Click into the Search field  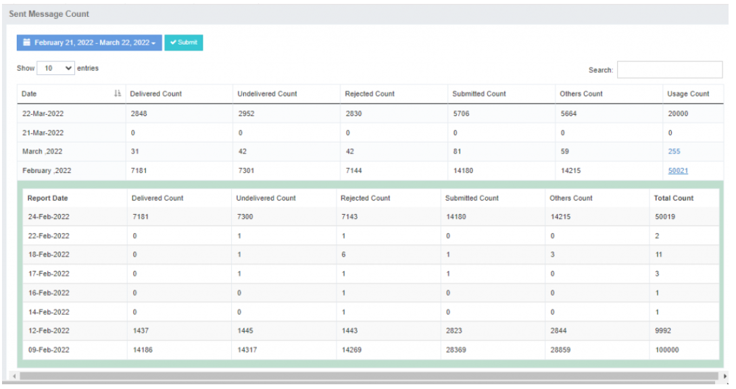click(x=669, y=70)
